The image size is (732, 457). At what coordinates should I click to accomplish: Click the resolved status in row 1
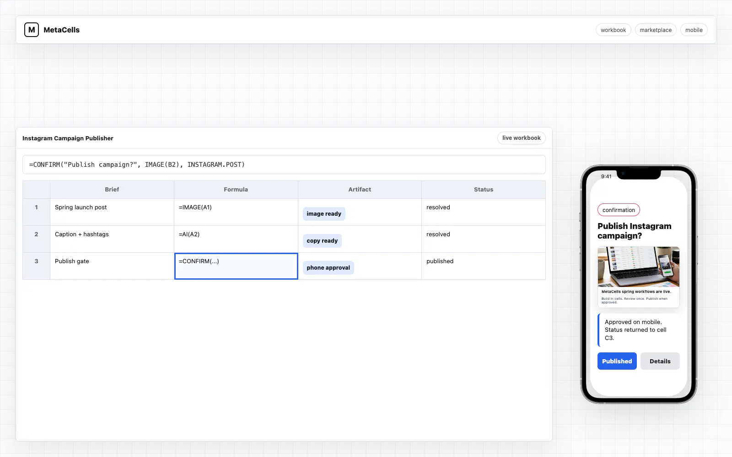click(x=484, y=212)
